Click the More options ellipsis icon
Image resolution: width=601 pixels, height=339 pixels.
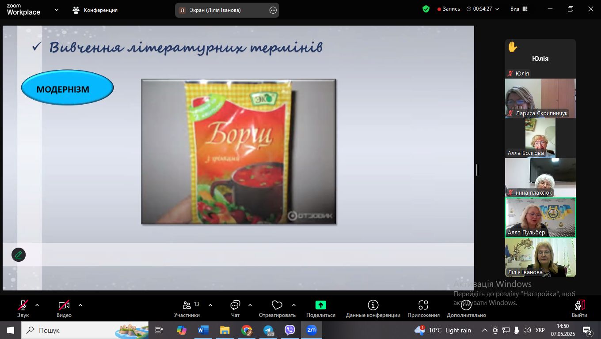tap(466, 309)
